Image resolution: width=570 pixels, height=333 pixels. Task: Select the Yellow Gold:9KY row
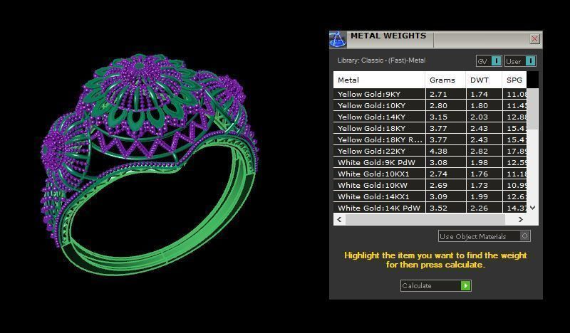[x=430, y=94]
